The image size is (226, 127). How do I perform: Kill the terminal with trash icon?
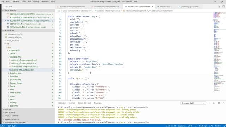tap(219, 103)
